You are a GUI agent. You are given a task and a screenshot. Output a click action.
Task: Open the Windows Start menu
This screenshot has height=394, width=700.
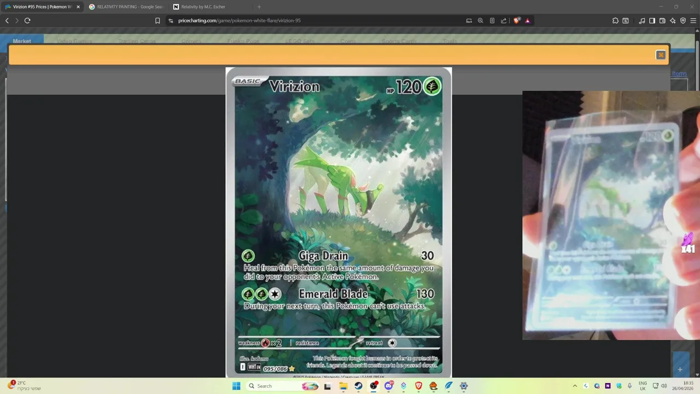[x=236, y=386]
